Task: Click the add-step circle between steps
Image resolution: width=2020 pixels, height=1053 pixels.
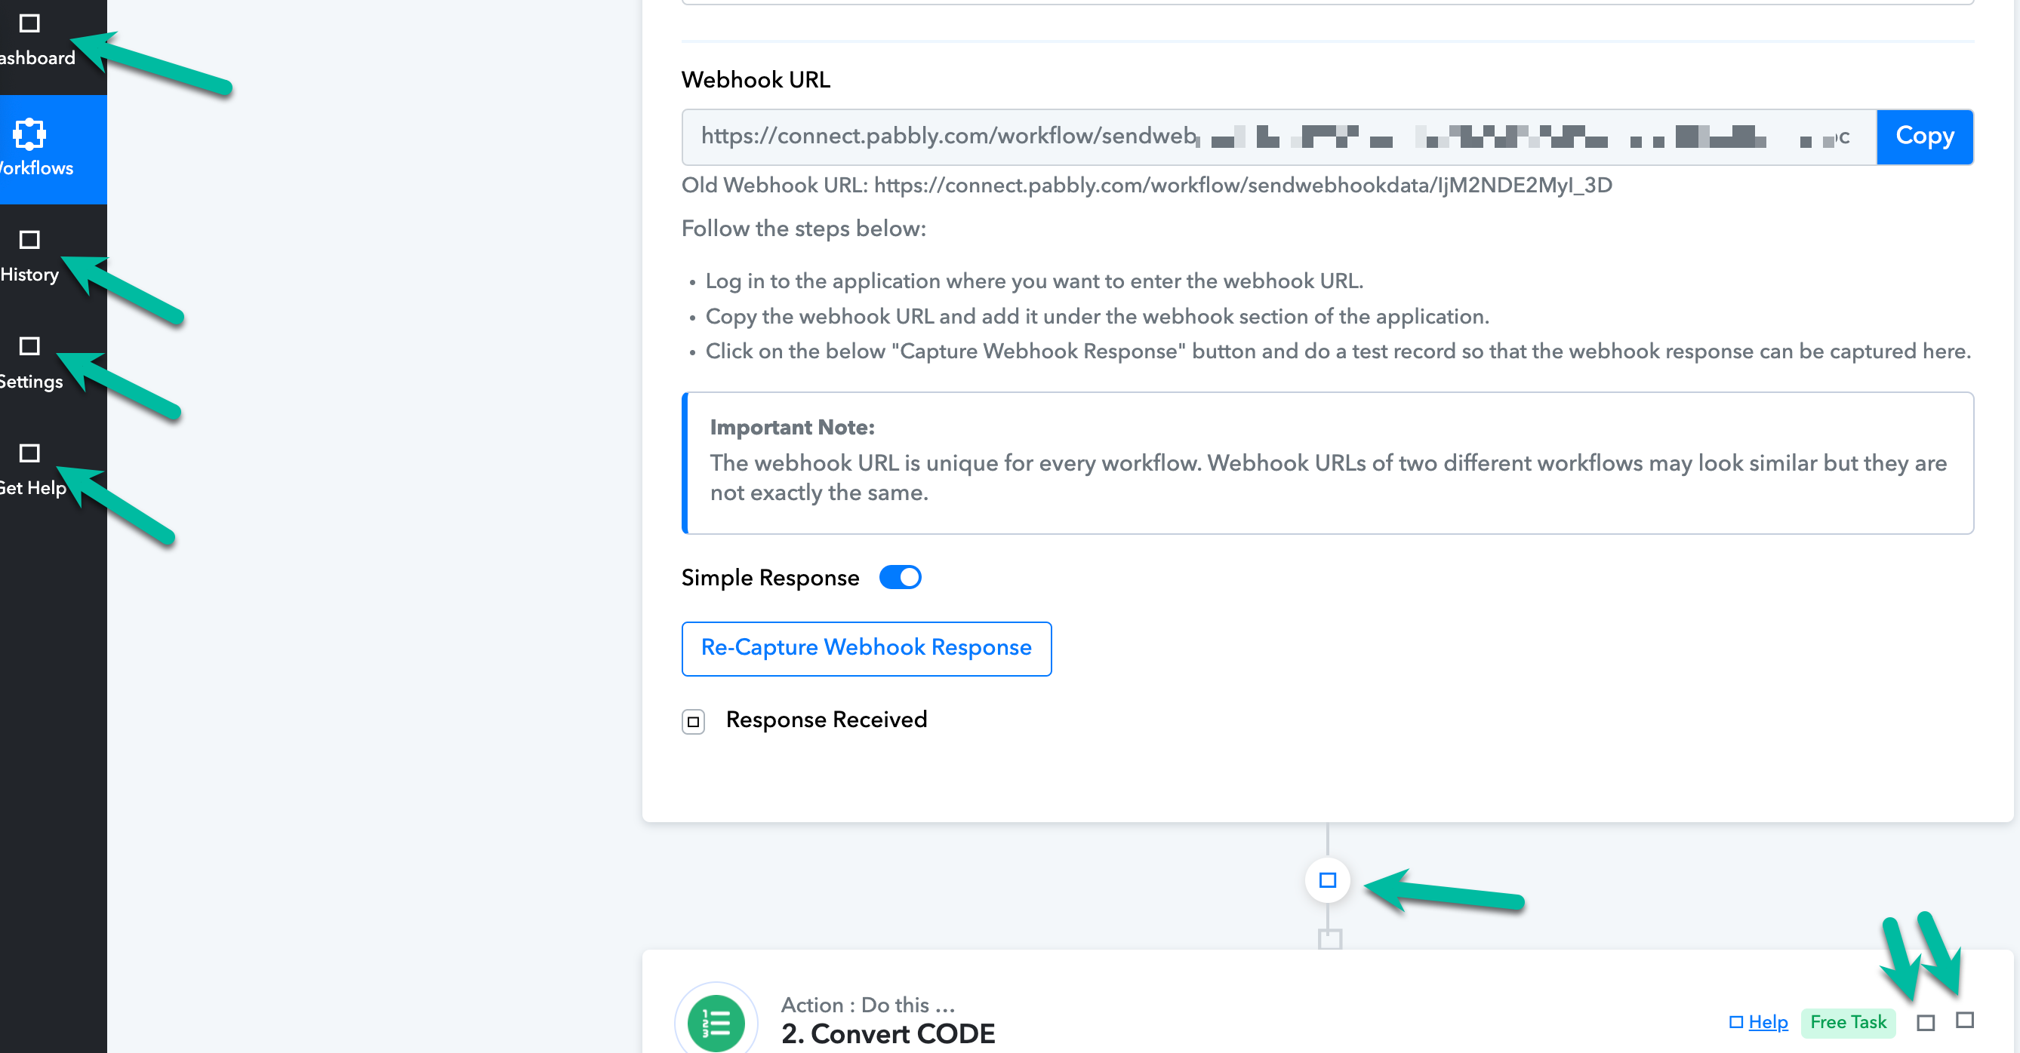Action: (1327, 880)
